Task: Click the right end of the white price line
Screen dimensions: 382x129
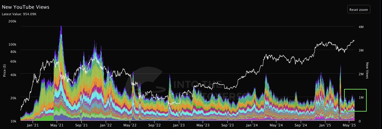Action: [x=354, y=41]
